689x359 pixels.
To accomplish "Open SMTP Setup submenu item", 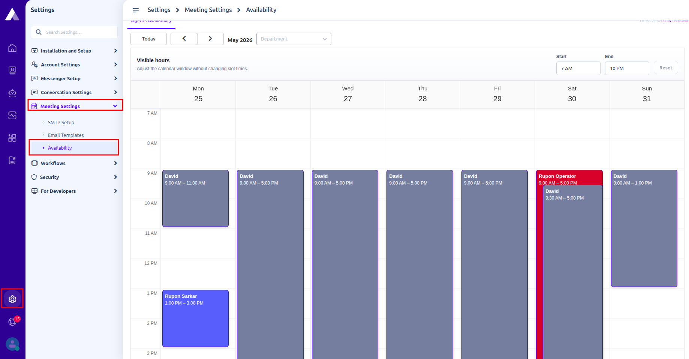I will (61, 123).
